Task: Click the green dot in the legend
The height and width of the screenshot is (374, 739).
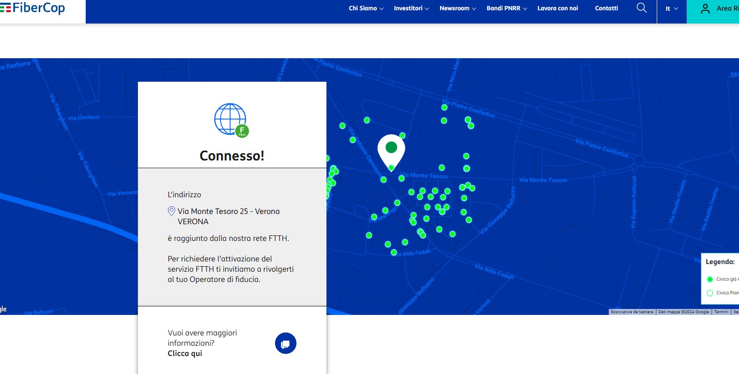Action: [710, 279]
